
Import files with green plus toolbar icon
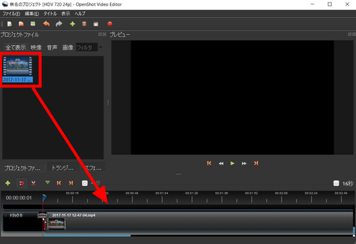[72, 24]
